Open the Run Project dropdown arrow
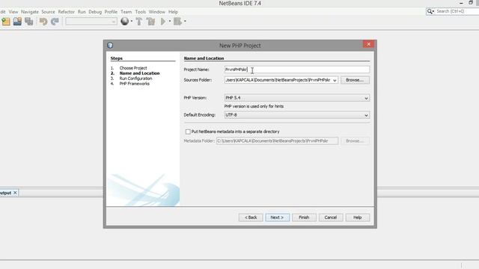Screen dimensions: 479x269 [x=170, y=22]
